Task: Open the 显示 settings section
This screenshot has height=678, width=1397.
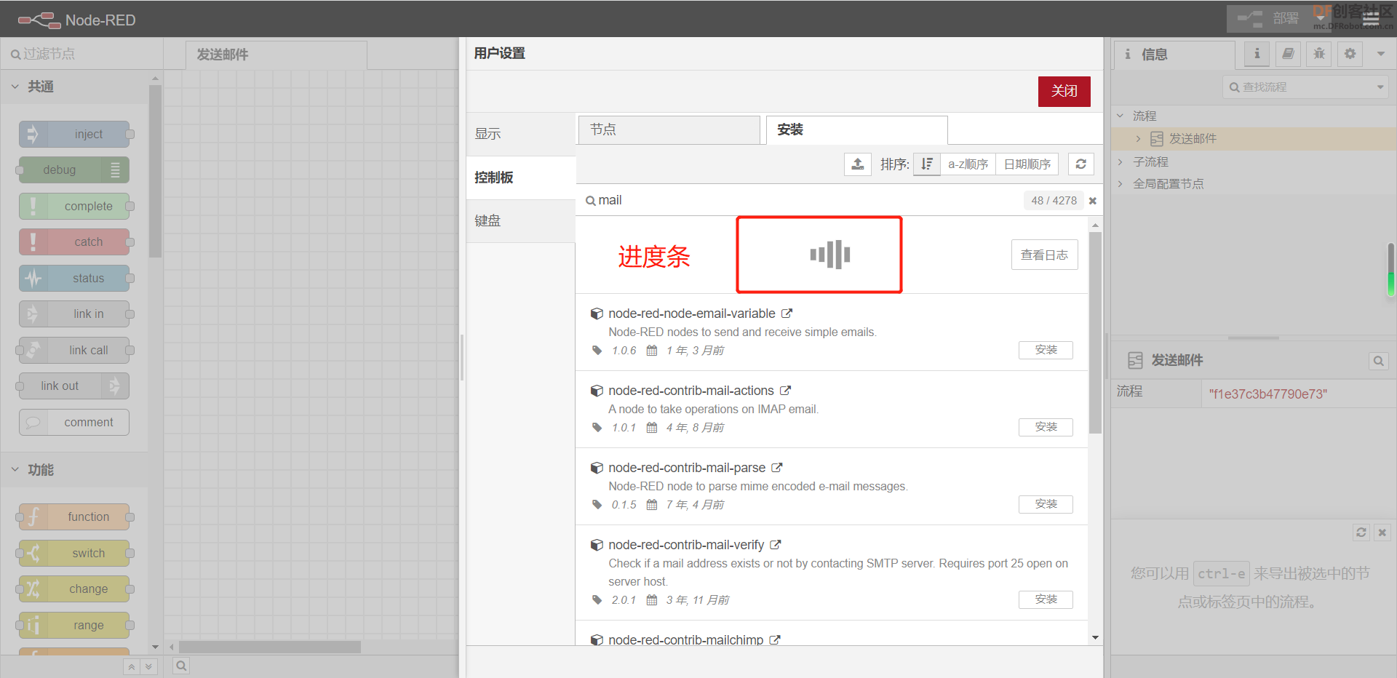Action: click(521, 134)
